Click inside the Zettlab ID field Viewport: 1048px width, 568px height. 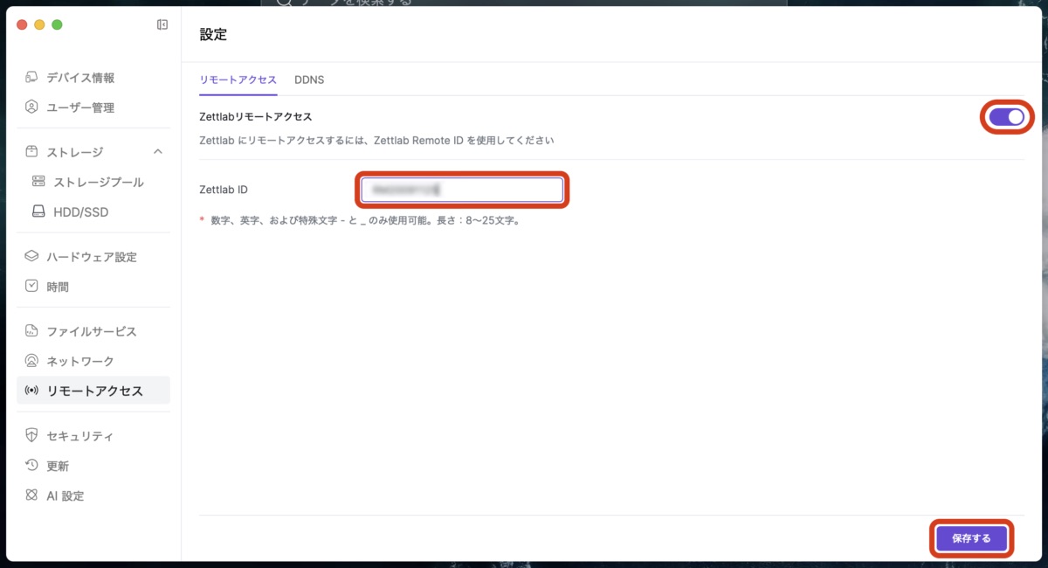tap(462, 190)
